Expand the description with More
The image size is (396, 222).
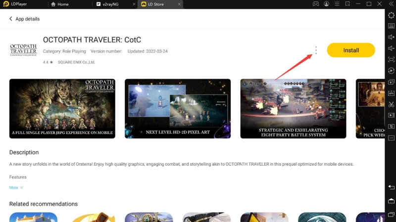click(x=16, y=187)
